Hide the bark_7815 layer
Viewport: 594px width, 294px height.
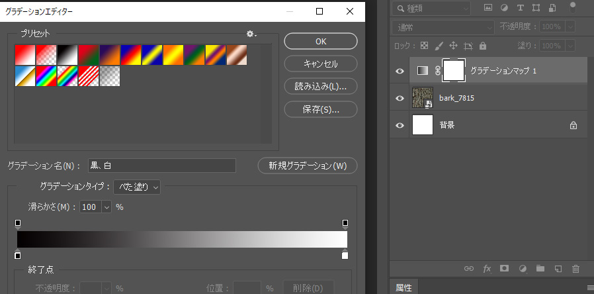pyautogui.click(x=399, y=98)
